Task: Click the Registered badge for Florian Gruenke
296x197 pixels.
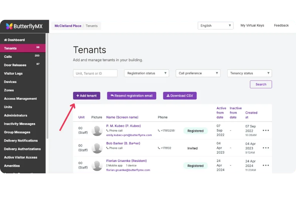Action: (195, 166)
